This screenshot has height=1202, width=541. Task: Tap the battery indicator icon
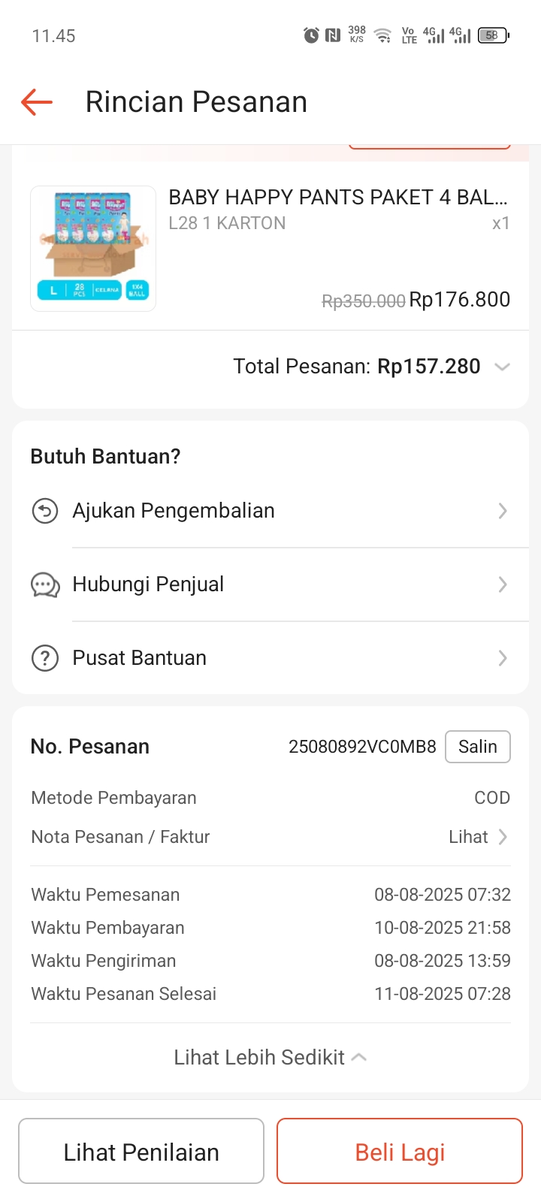pos(493,35)
